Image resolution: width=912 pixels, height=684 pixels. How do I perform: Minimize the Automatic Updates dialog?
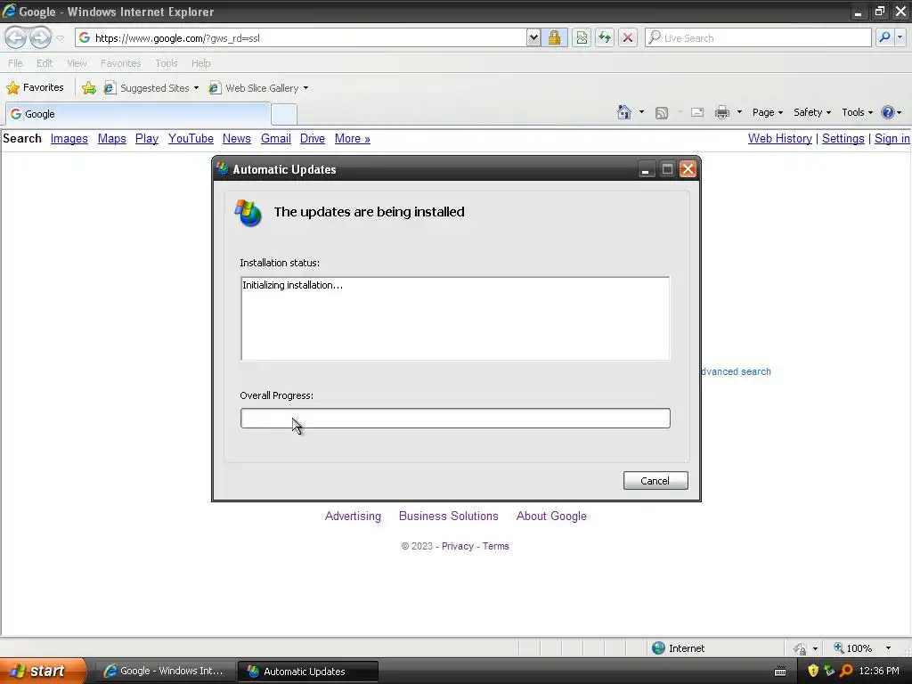645,169
